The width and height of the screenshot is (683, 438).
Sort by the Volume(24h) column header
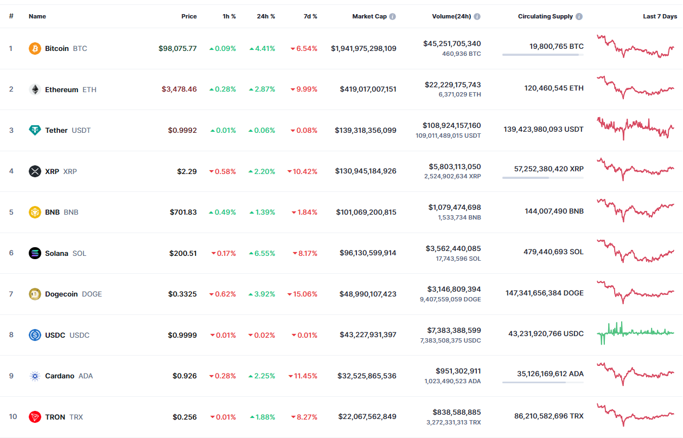point(451,16)
